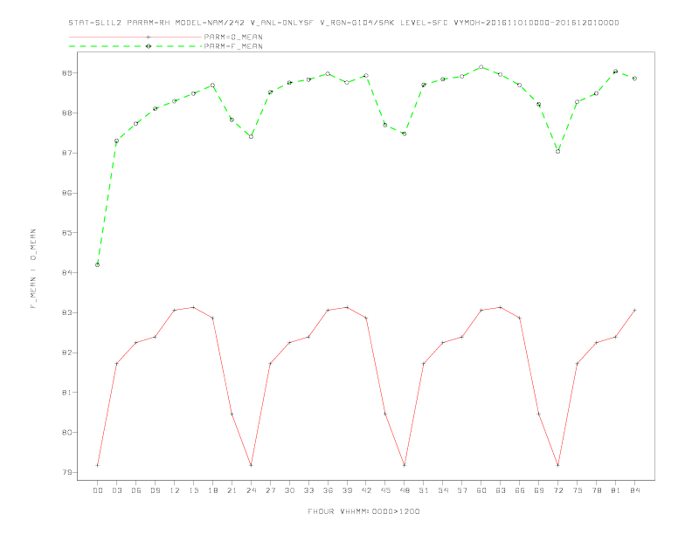Click y-axis tick label 88
This screenshot has width=692, height=534.
66,113
